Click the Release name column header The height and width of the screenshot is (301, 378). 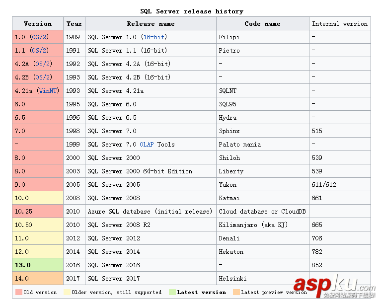(151, 24)
